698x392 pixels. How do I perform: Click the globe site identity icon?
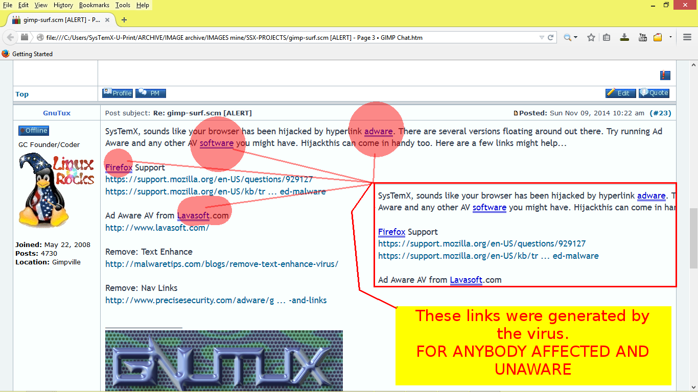[x=40, y=37]
